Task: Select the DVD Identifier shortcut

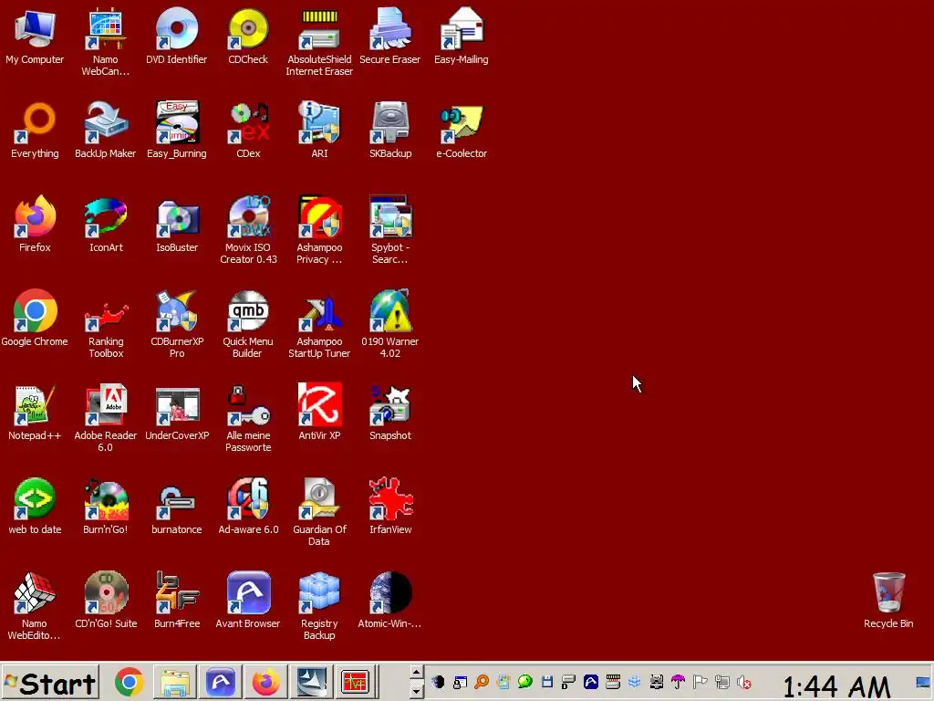Action: click(x=177, y=36)
